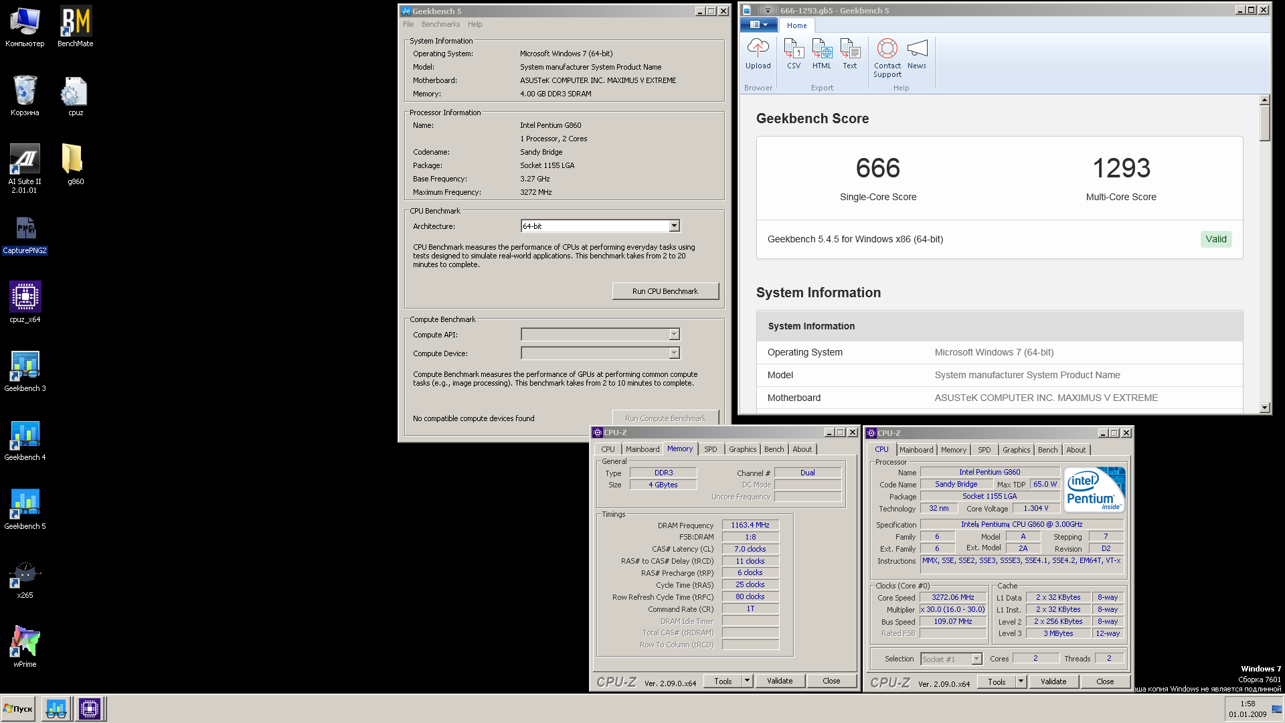Screen dimensions: 1285x723
Task: Click scrollbar up arrow in results window
Action: 1264,100
